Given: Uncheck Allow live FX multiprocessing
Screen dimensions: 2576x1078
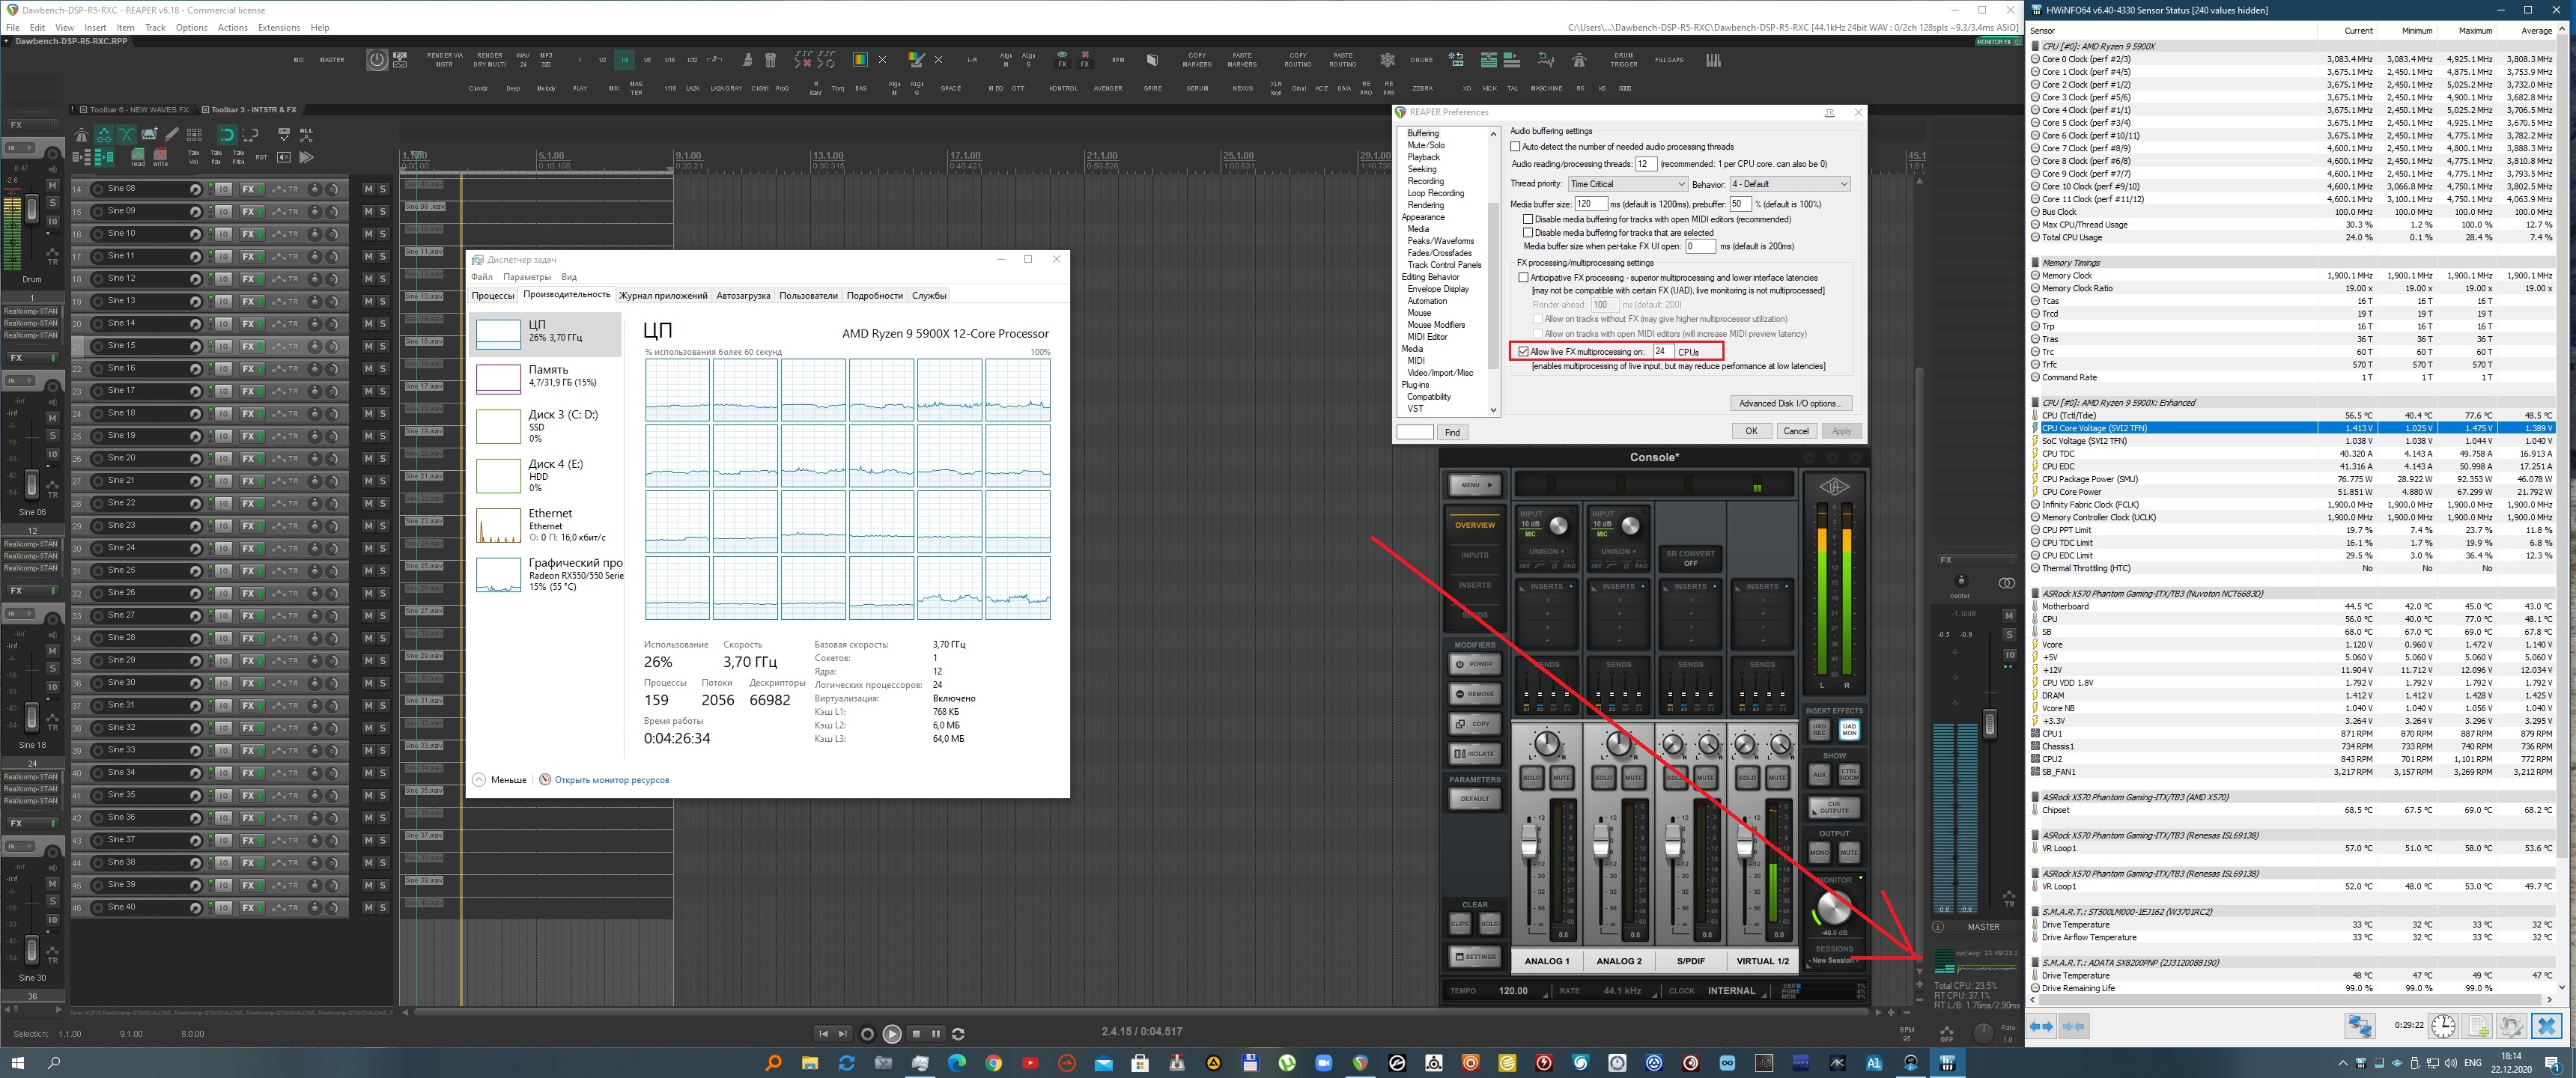Looking at the screenshot, I should (1523, 352).
